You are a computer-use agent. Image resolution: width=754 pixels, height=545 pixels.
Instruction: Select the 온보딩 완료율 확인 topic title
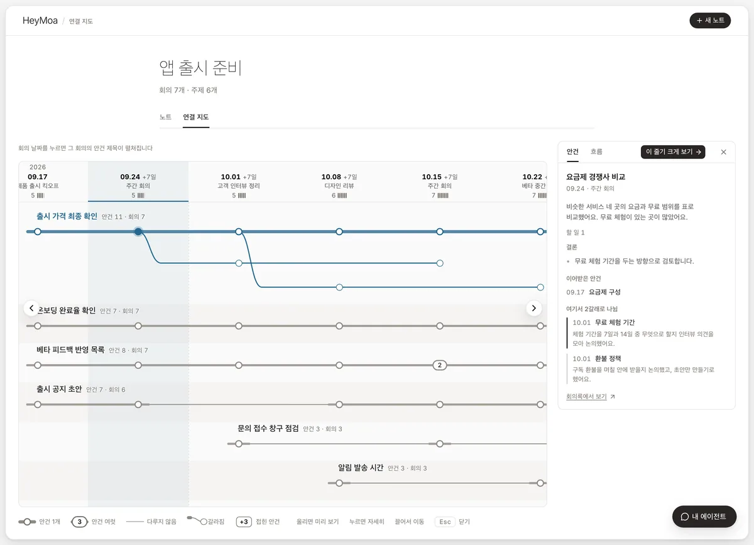click(66, 311)
